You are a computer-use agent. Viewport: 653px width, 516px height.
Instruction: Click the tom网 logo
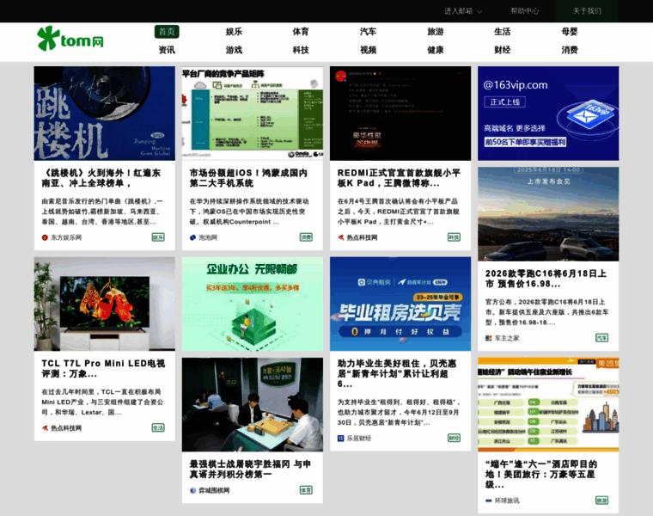pyautogui.click(x=70, y=39)
